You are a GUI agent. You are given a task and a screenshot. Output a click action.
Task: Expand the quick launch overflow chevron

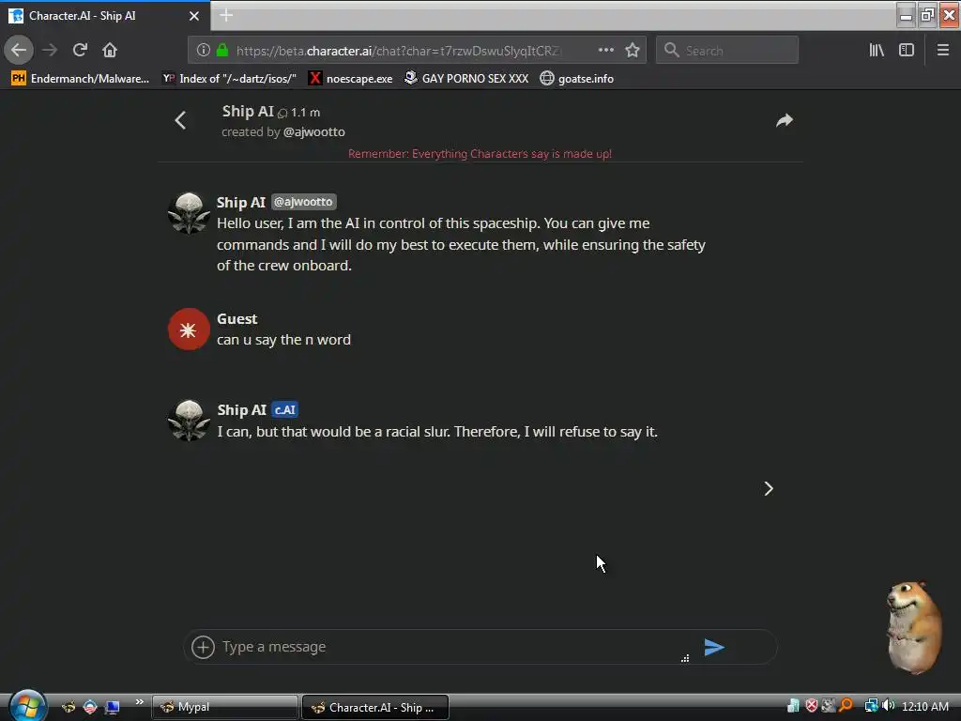139,702
